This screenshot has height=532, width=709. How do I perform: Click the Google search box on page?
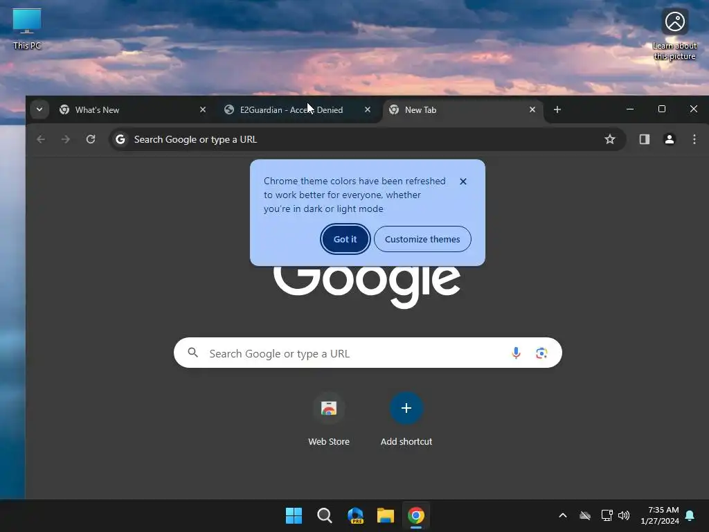tap(368, 353)
